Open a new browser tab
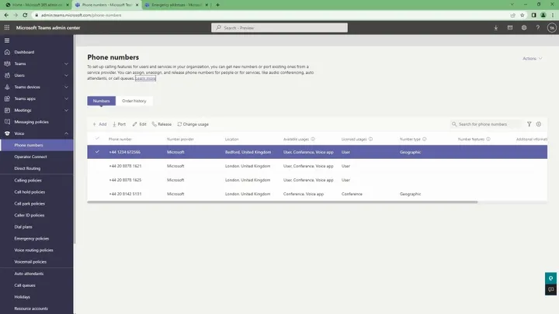The height and width of the screenshot is (314, 559). [x=218, y=5]
